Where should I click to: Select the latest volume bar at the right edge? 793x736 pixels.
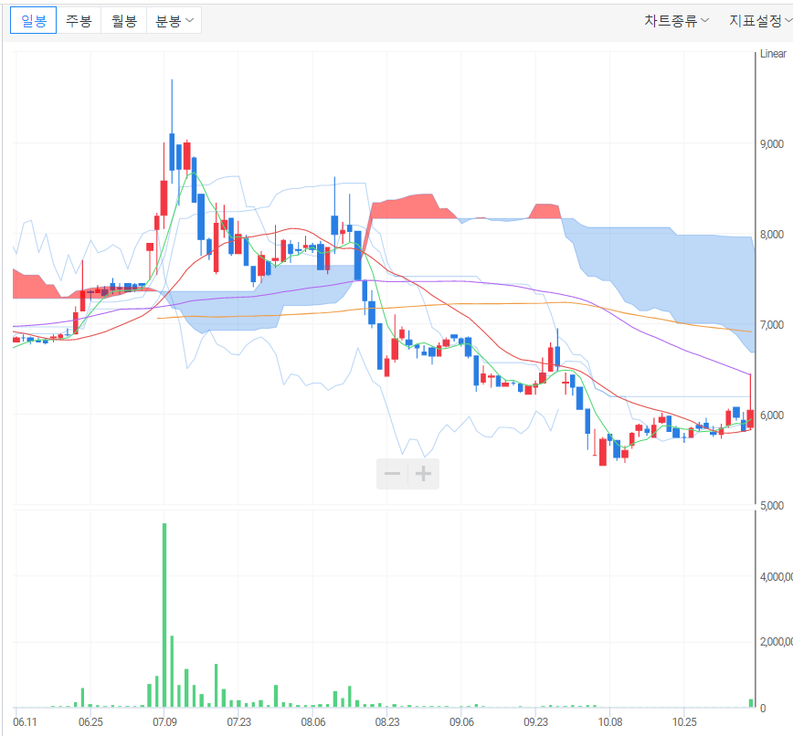click(751, 703)
